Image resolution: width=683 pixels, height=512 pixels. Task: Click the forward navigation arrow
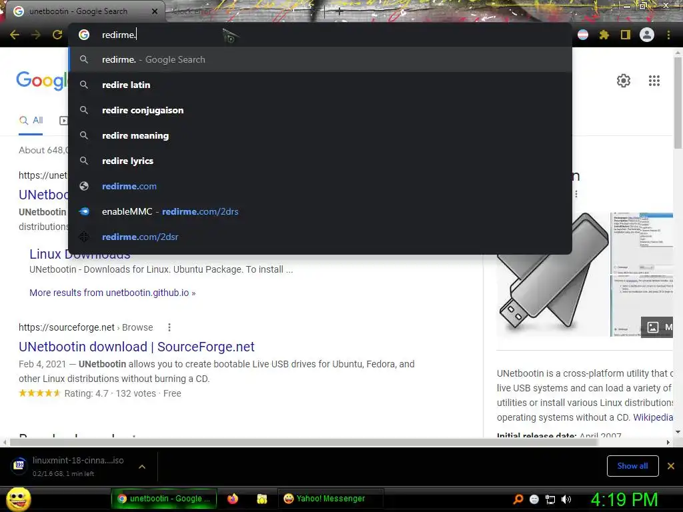[36, 35]
